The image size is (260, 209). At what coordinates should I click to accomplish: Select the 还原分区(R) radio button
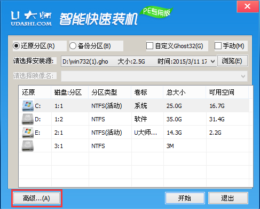click(x=16, y=46)
